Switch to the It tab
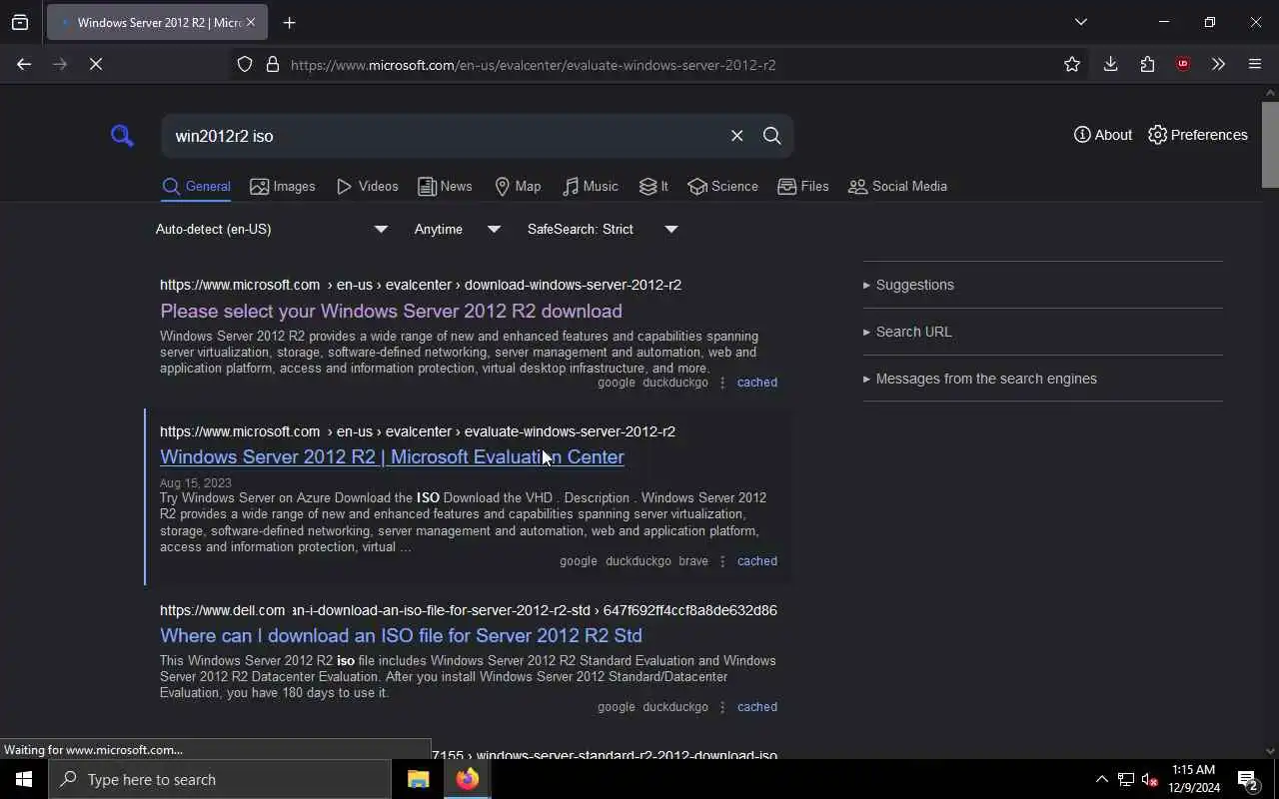 pyautogui.click(x=653, y=187)
